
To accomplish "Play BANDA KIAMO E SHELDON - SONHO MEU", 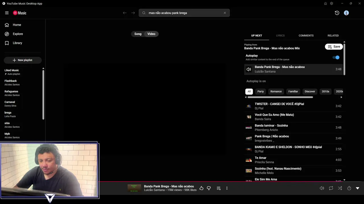I will click(x=294, y=149).
